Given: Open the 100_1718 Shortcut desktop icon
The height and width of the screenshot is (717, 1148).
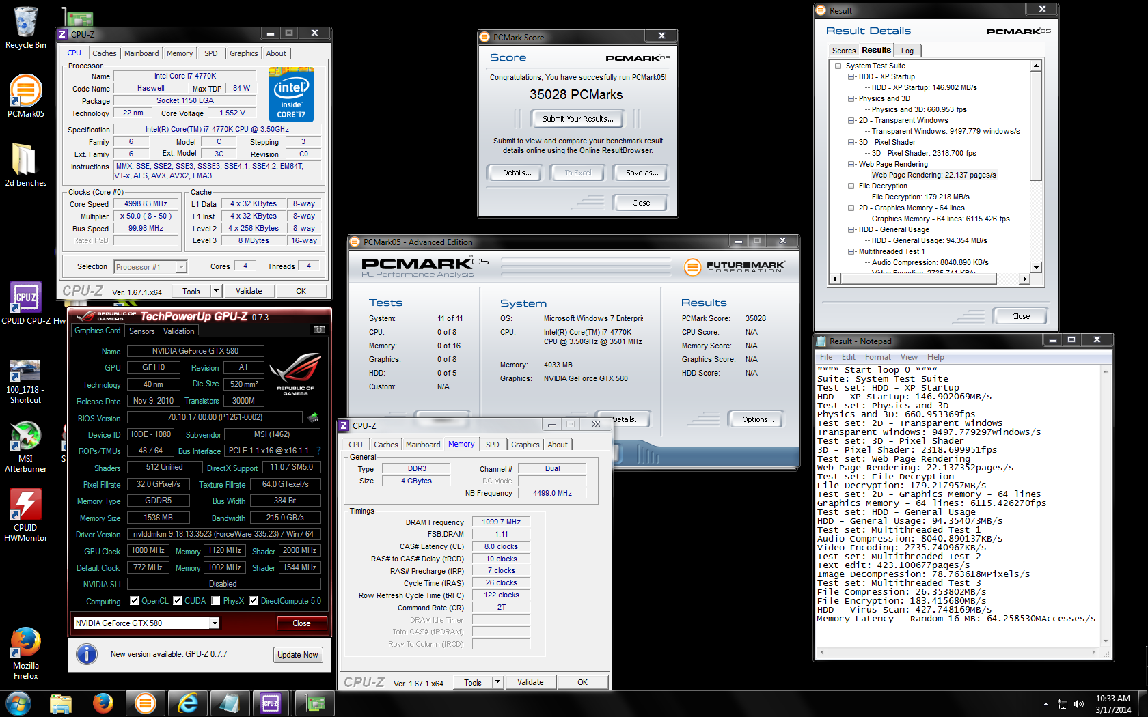Looking at the screenshot, I should coord(25,381).
